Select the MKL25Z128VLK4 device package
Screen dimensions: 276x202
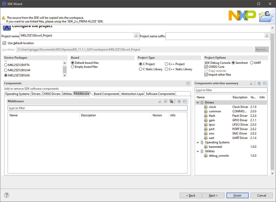pos(6,75)
